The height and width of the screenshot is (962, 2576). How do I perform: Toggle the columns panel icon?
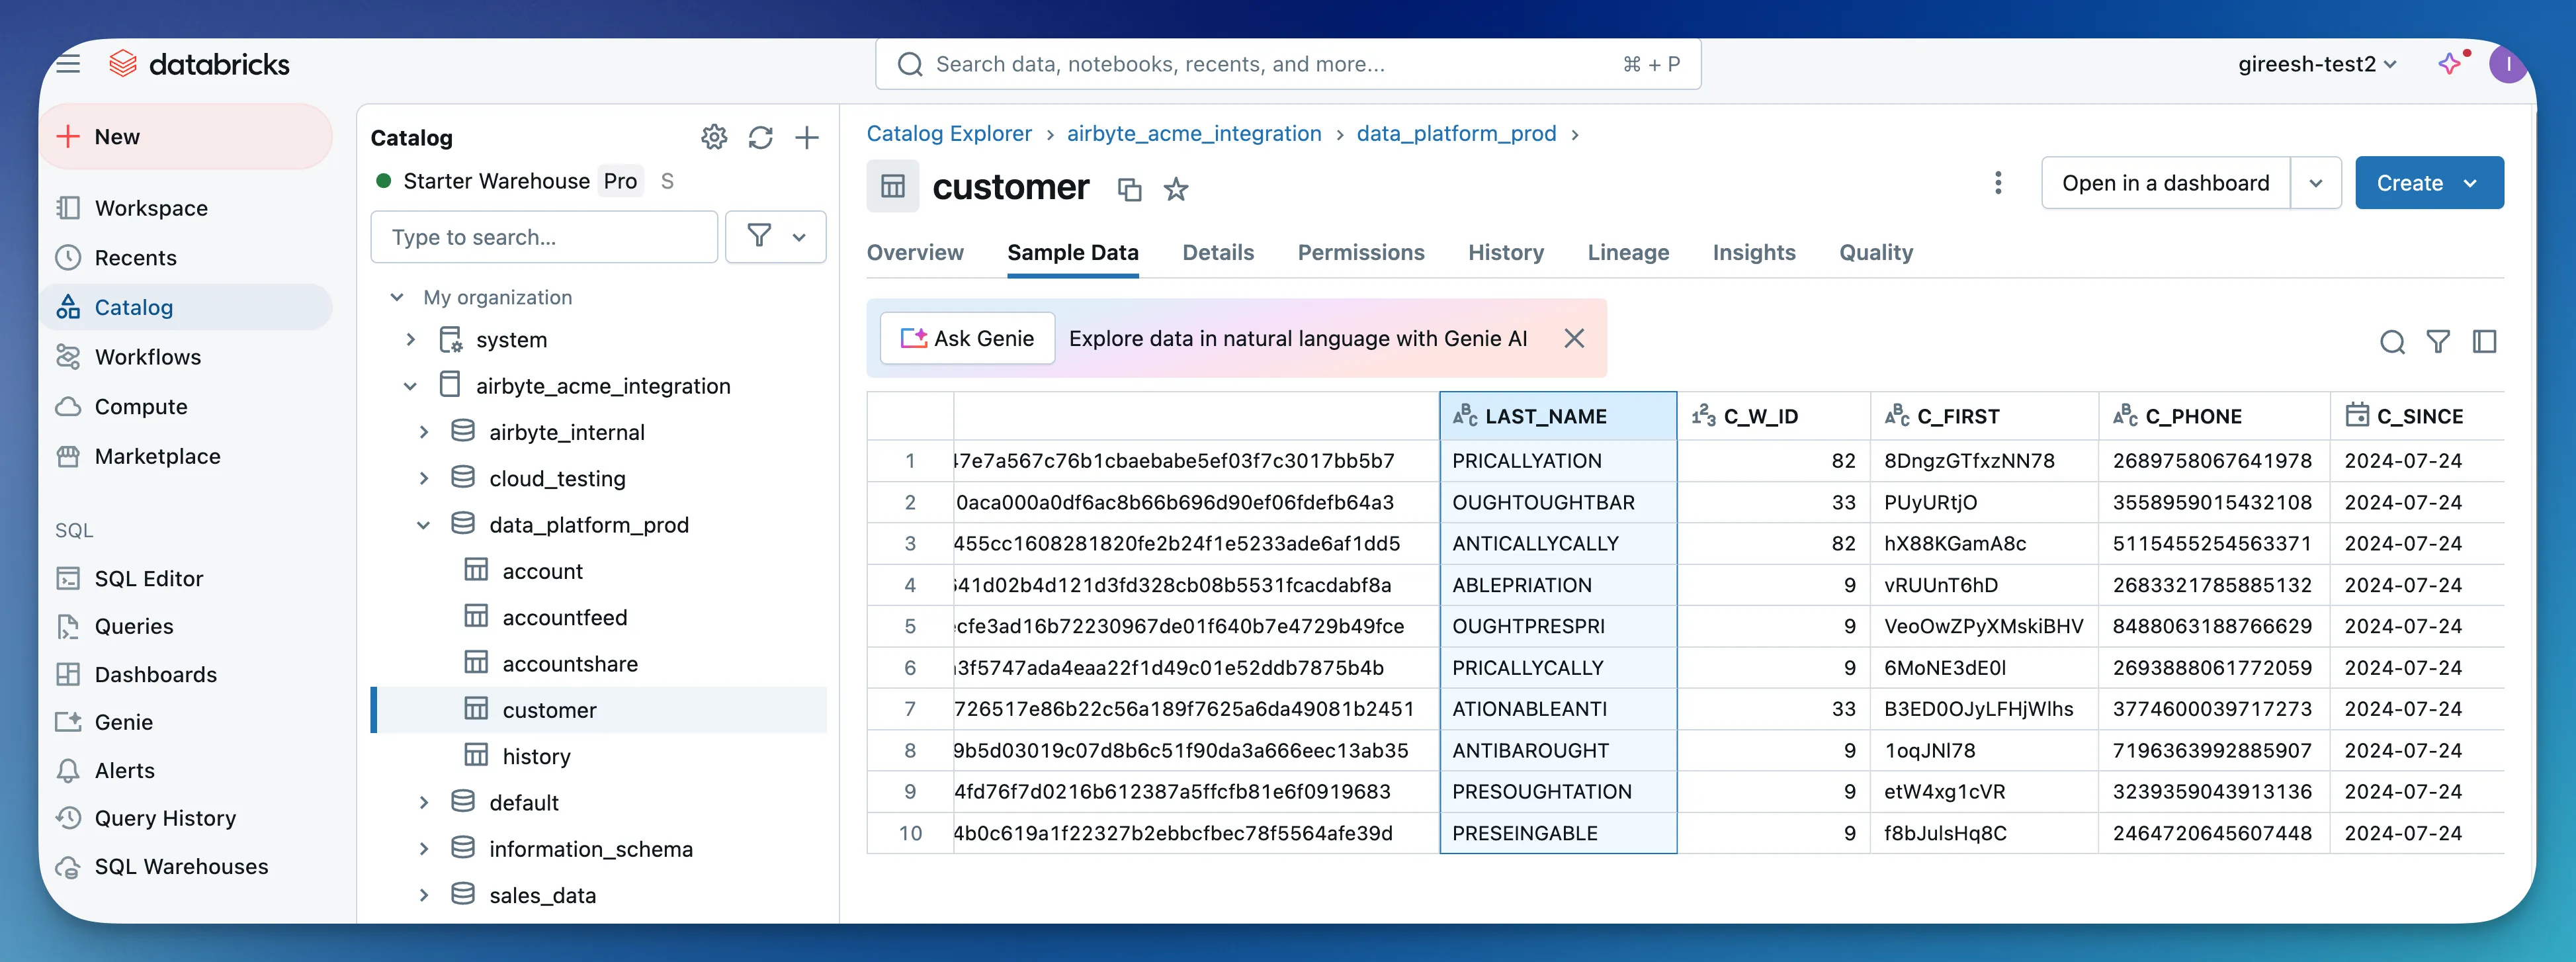(x=2484, y=342)
